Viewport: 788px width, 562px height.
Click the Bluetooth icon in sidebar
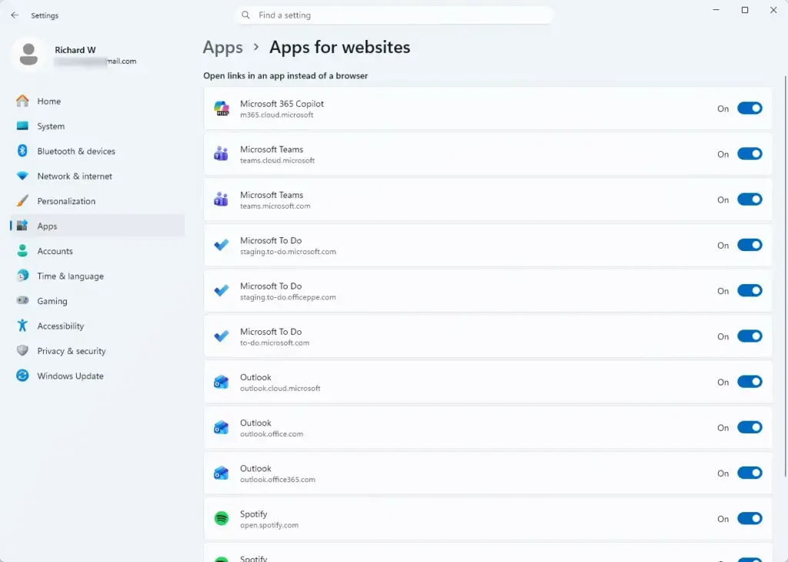pos(22,151)
